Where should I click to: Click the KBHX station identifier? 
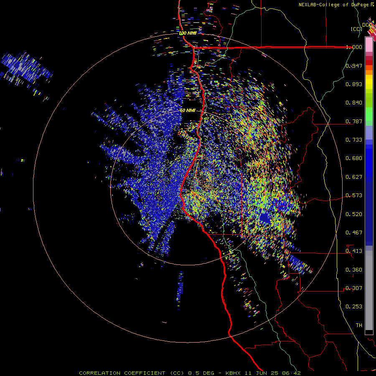point(234,373)
